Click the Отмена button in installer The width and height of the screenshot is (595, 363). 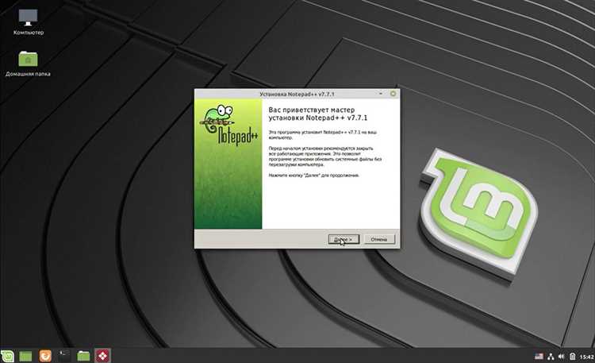coord(378,239)
